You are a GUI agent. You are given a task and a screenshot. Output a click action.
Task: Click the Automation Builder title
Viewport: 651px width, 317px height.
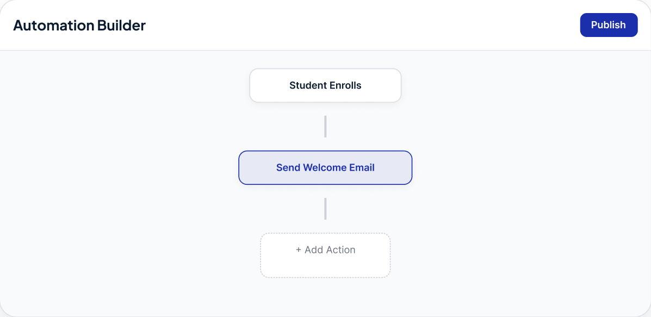coord(79,26)
